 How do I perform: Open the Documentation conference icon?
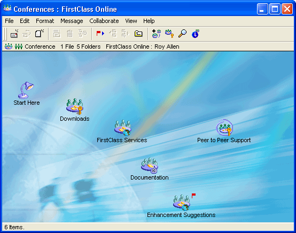(x=150, y=166)
